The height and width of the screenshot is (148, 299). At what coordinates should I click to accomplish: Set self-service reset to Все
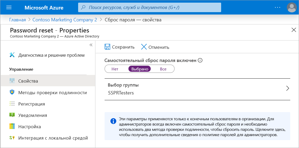point(163,69)
